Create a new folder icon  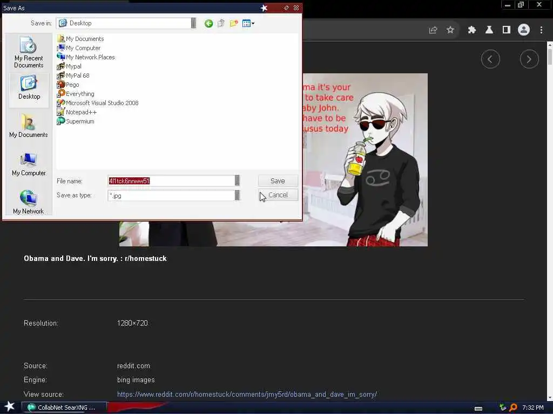click(234, 24)
